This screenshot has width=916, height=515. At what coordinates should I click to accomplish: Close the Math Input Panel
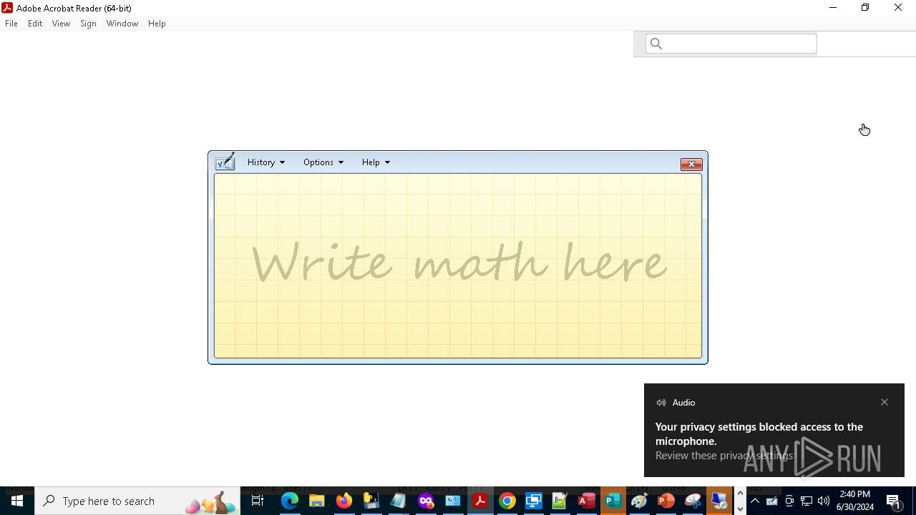tap(691, 165)
